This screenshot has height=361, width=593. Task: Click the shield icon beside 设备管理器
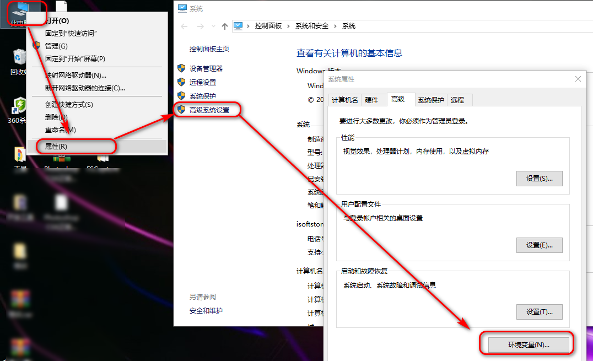(182, 68)
